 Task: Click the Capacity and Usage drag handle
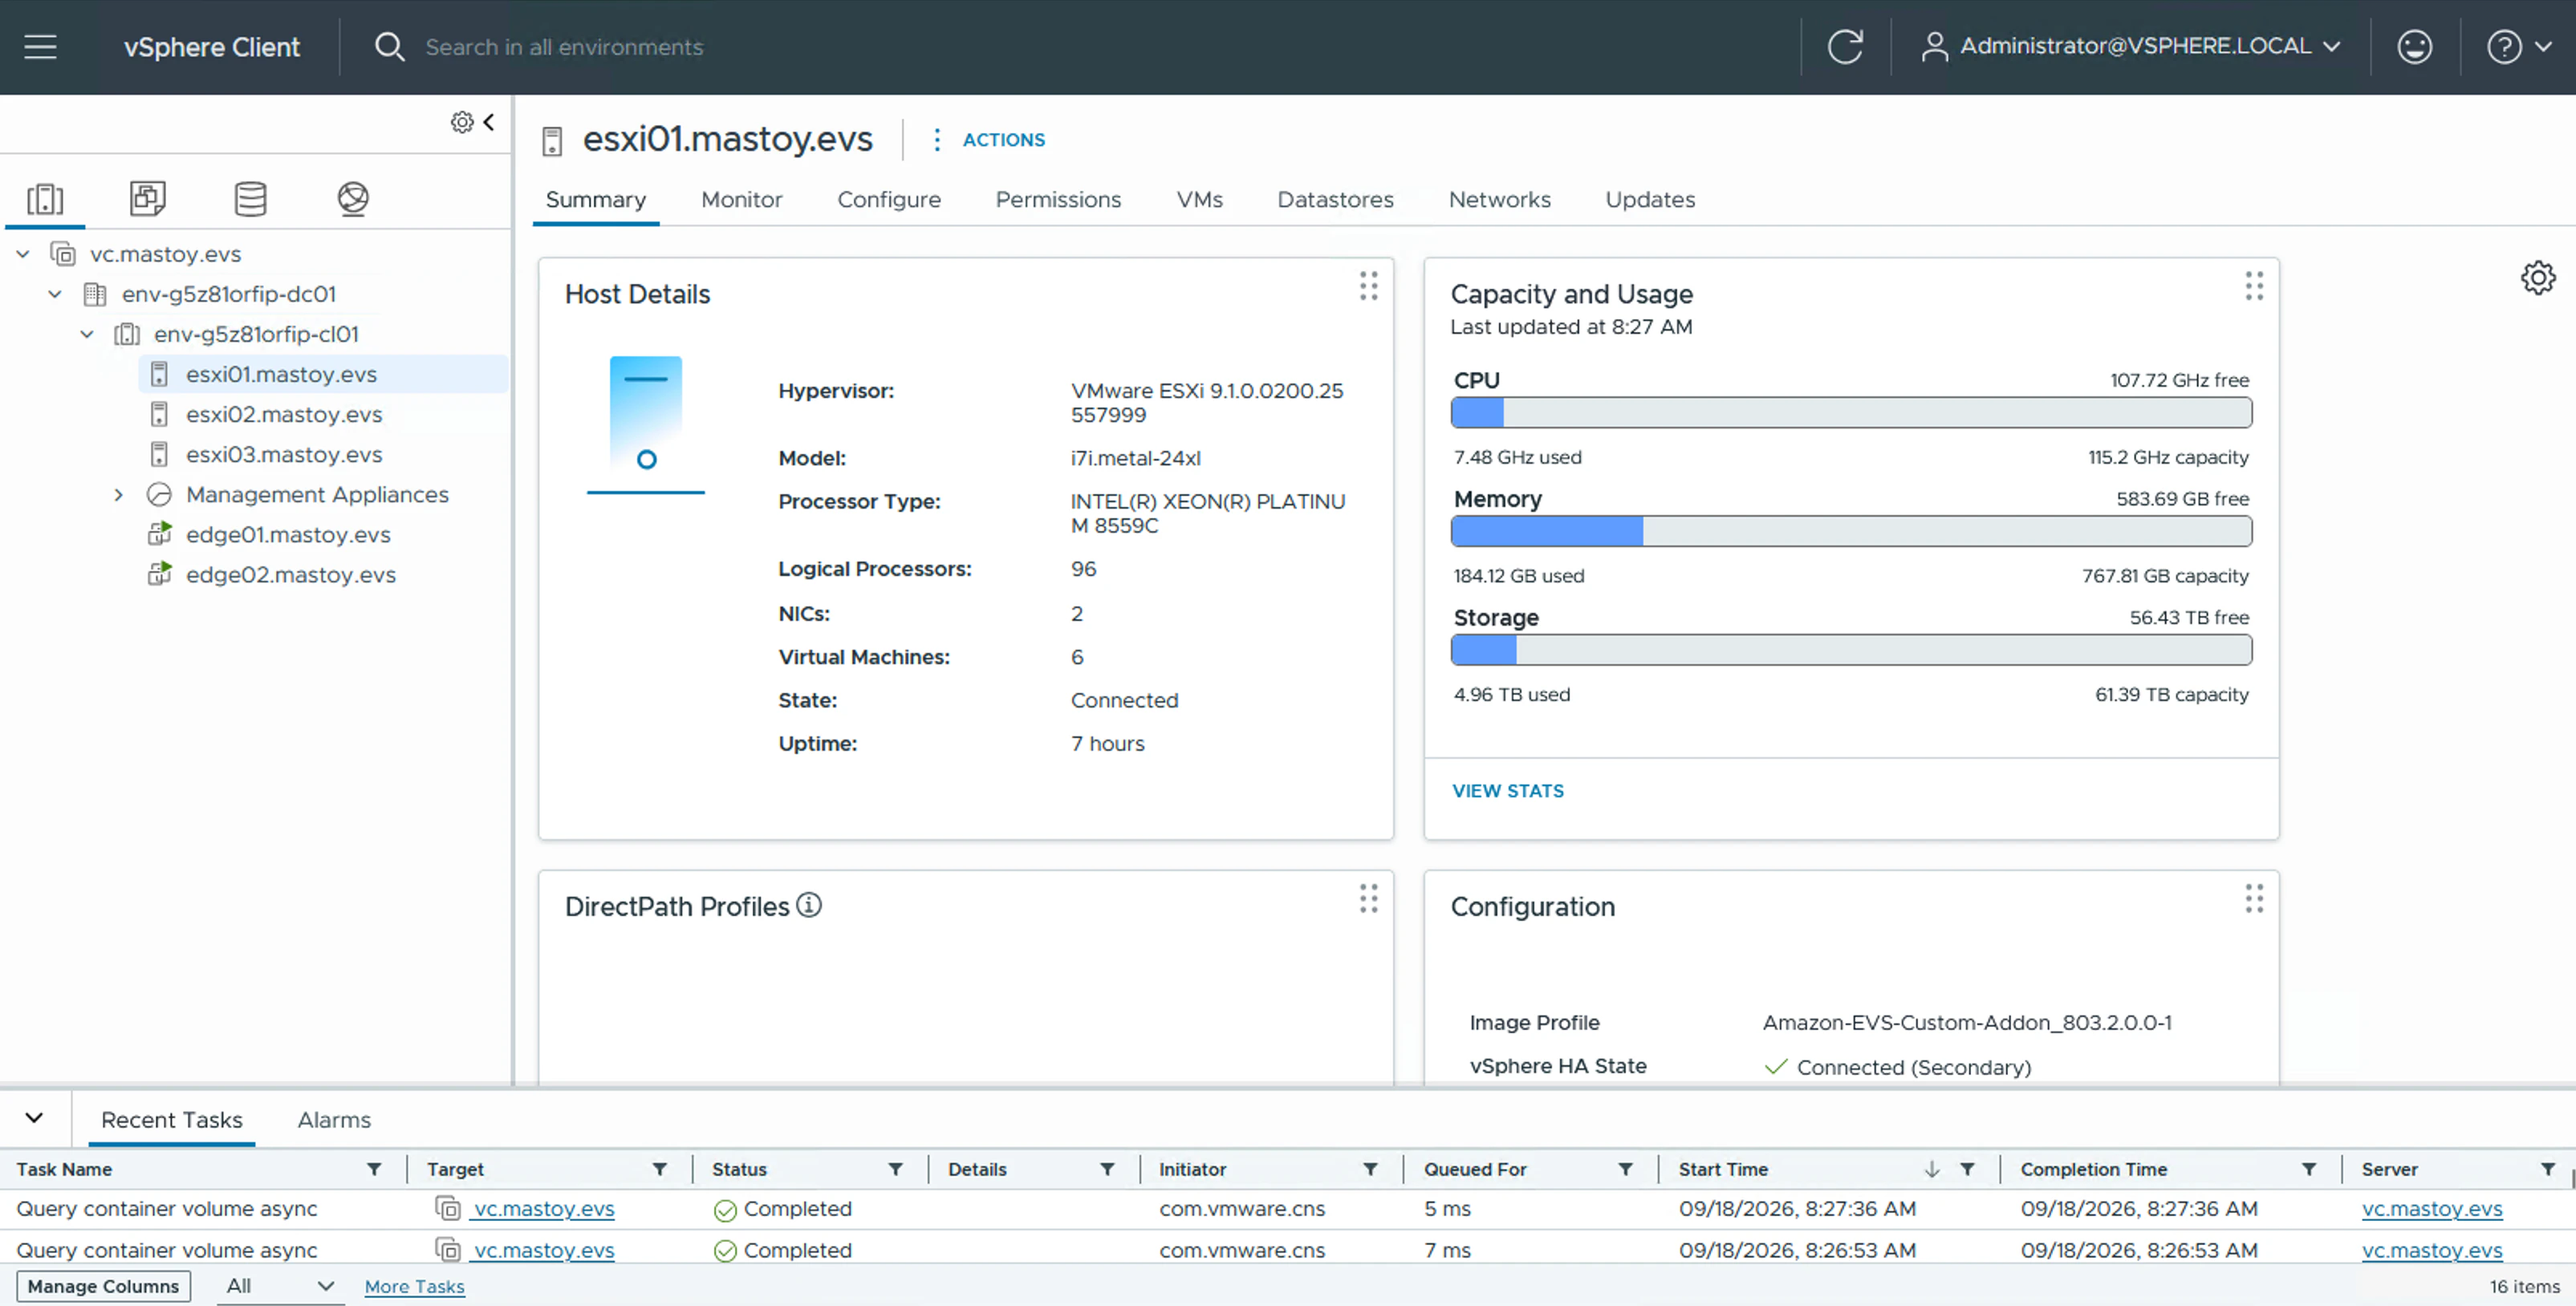2253,286
